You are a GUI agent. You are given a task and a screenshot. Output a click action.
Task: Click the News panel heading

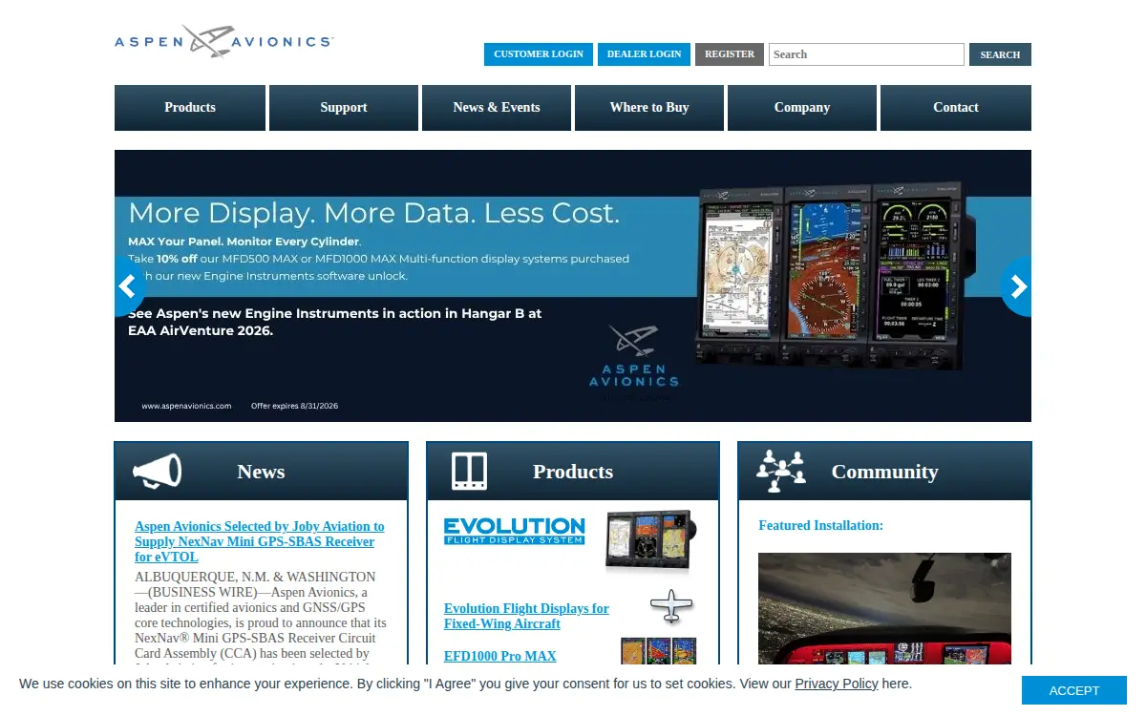(261, 472)
